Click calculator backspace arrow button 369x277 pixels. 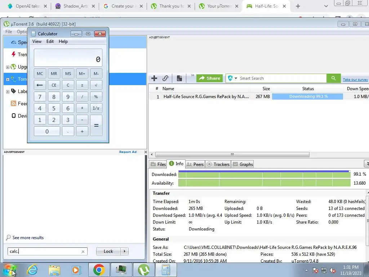click(40, 85)
